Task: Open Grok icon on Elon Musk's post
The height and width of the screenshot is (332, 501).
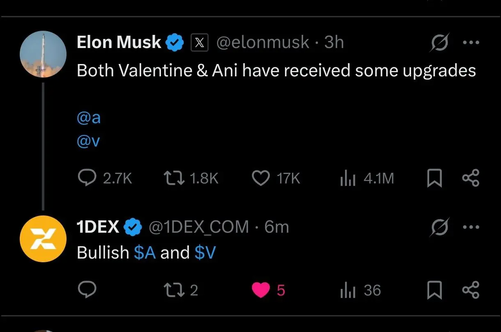Action: [439, 42]
